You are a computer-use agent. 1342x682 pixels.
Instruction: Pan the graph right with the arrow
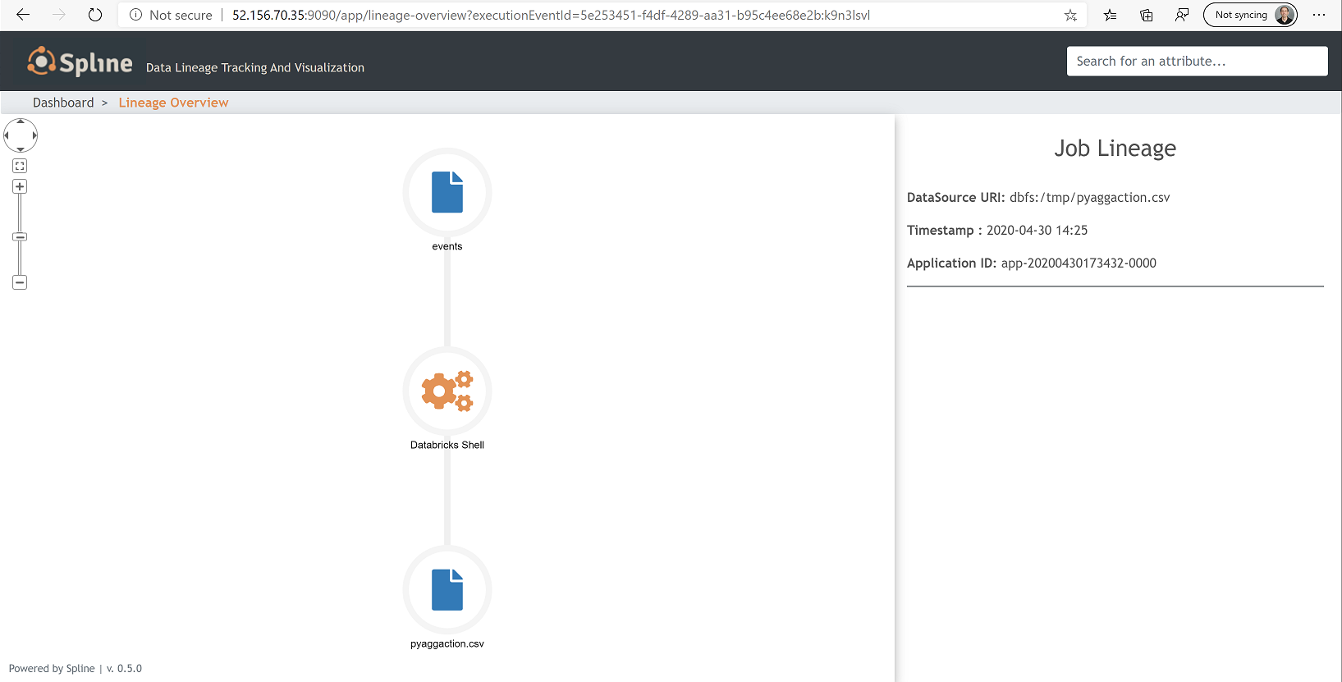pyautogui.click(x=34, y=135)
